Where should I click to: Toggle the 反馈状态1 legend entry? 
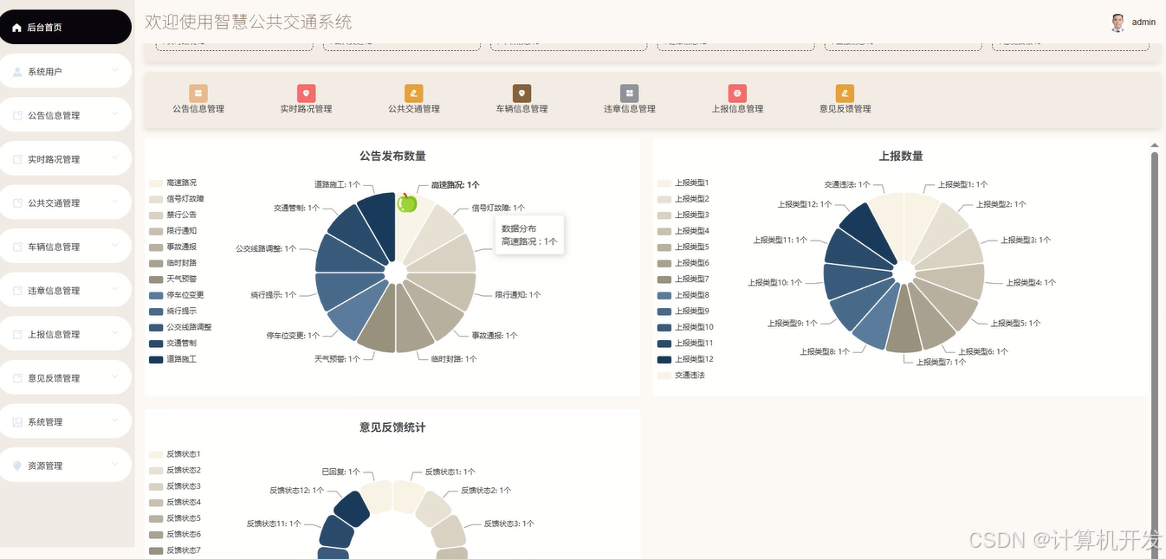point(175,454)
